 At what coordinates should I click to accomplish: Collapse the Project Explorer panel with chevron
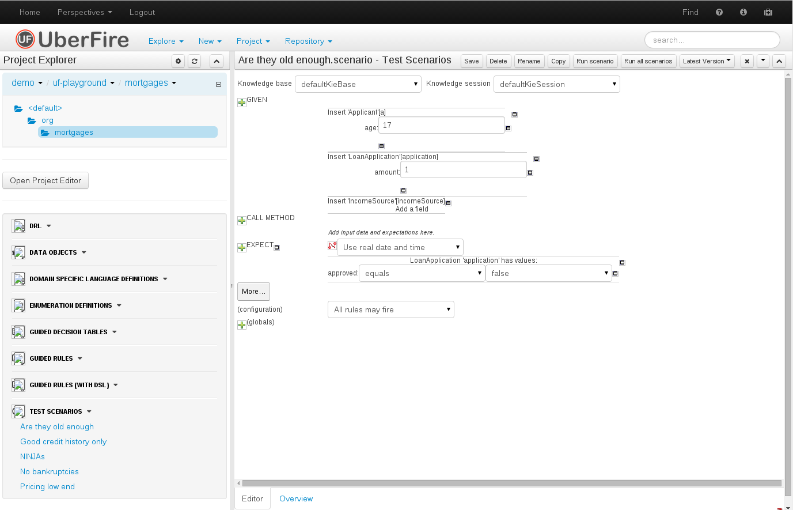coord(216,61)
